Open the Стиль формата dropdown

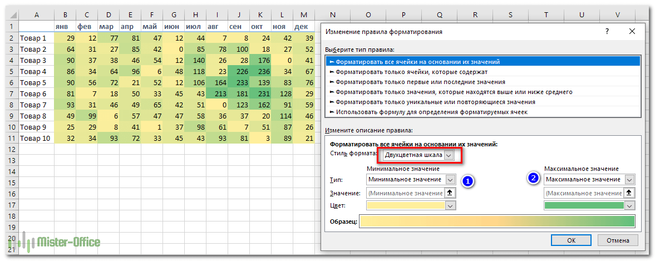449,155
